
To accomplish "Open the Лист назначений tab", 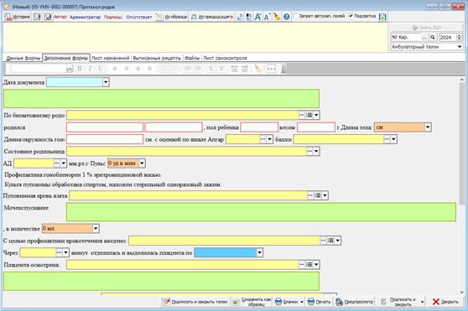I will [110, 58].
